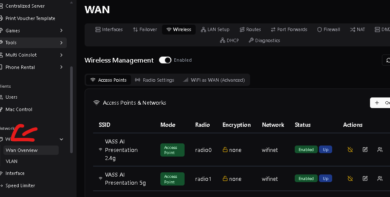Click Access Point badge for radio0

(172, 150)
